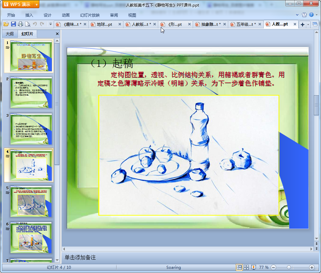This screenshot has height=273, width=321.
Task: Close the 《趣味...t document tab
Action: coord(85,24)
